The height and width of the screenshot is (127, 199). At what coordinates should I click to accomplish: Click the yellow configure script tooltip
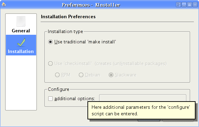(x=142, y=110)
